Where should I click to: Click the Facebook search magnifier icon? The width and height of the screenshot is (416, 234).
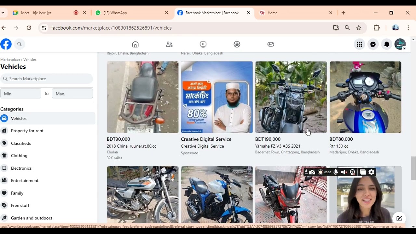coord(19,44)
